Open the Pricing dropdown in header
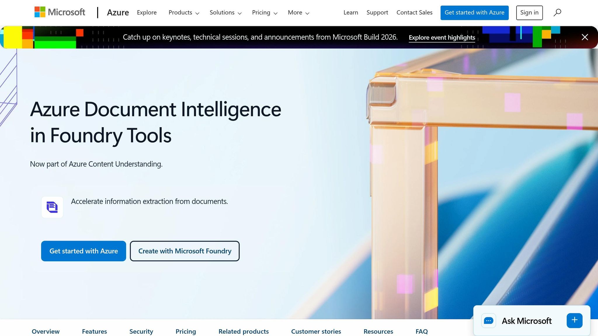This screenshot has height=336, width=598. [265, 13]
